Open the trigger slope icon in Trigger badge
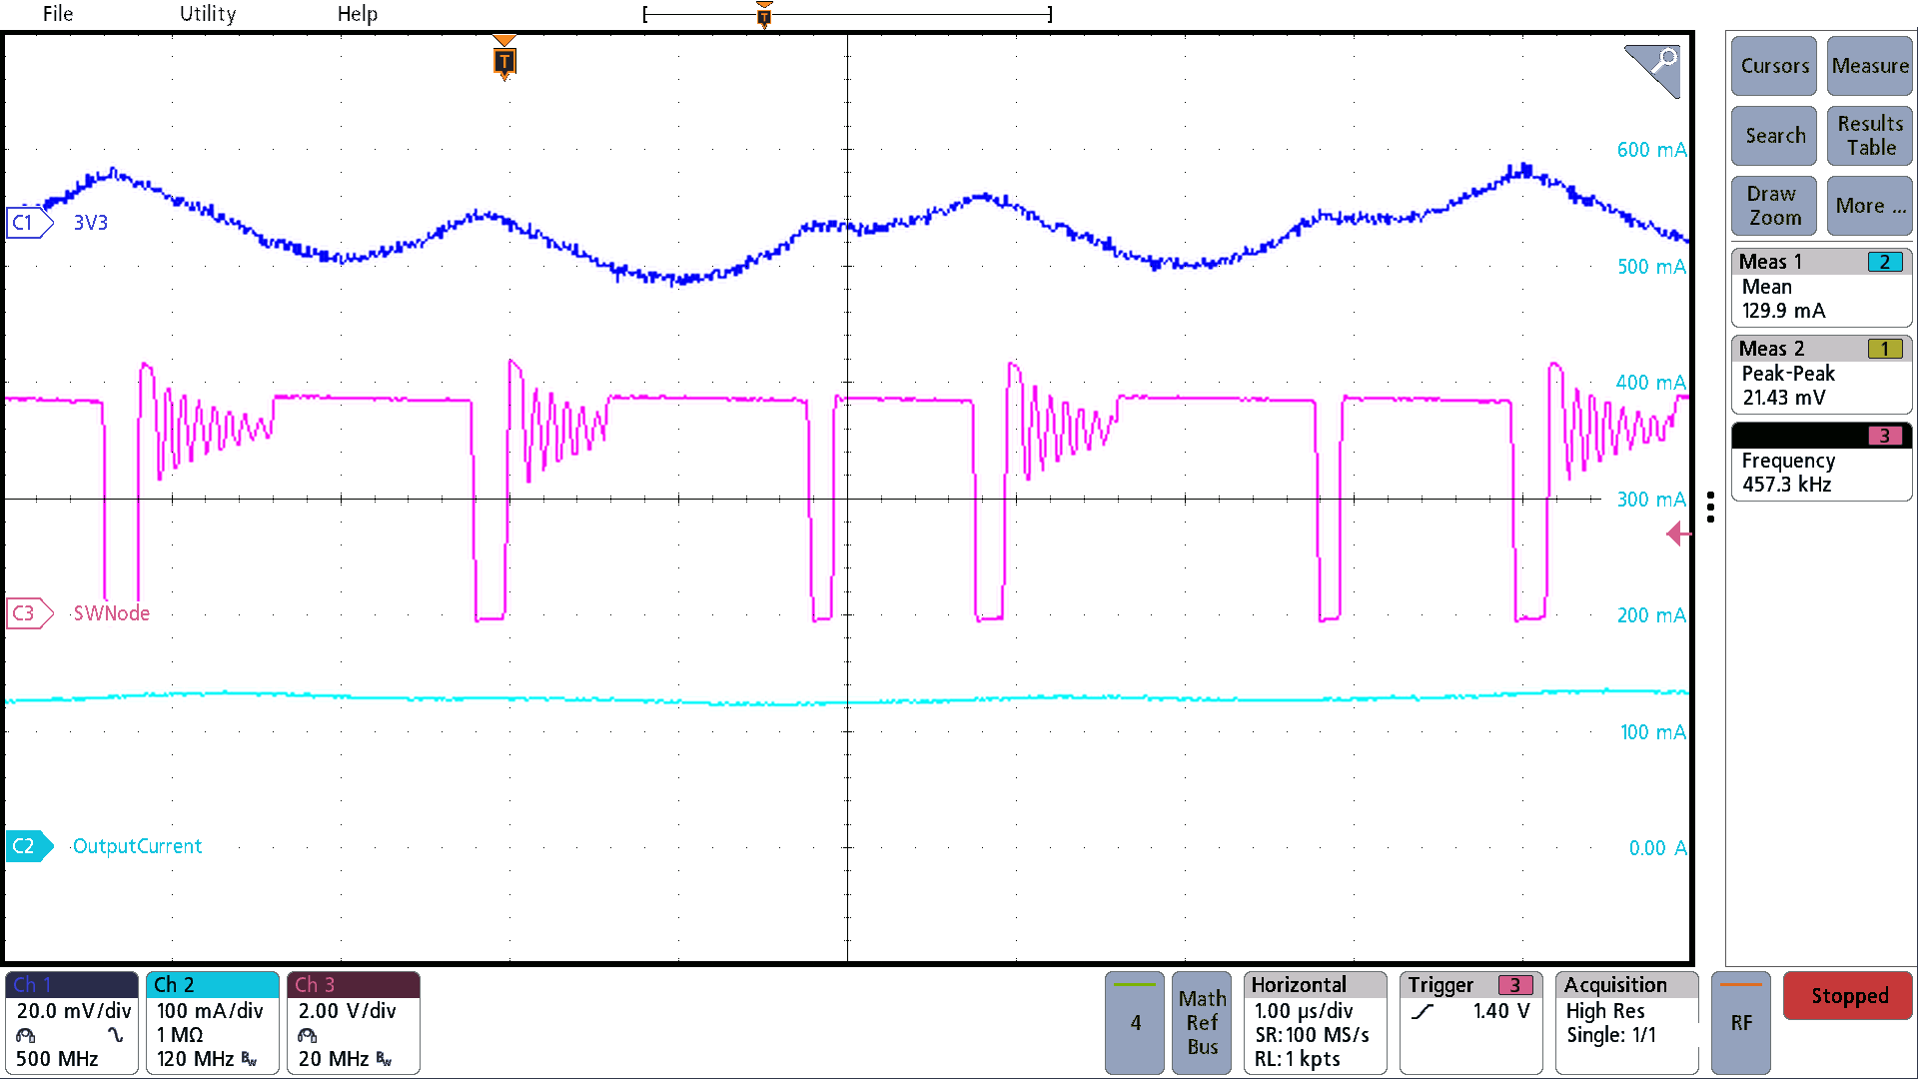This screenshot has width=1918, height=1079. pyautogui.click(x=1423, y=1010)
